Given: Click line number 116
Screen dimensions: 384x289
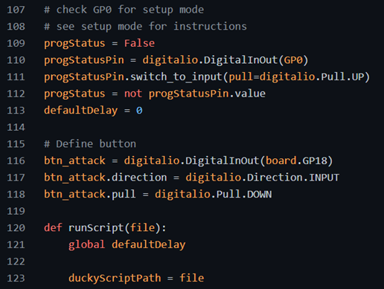Looking at the screenshot, I should (16, 161).
